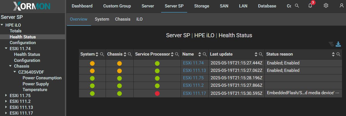The height and width of the screenshot is (116, 346).
Task: Expand truncated status reason for ESXi 111.17
Action: tap(337, 93)
